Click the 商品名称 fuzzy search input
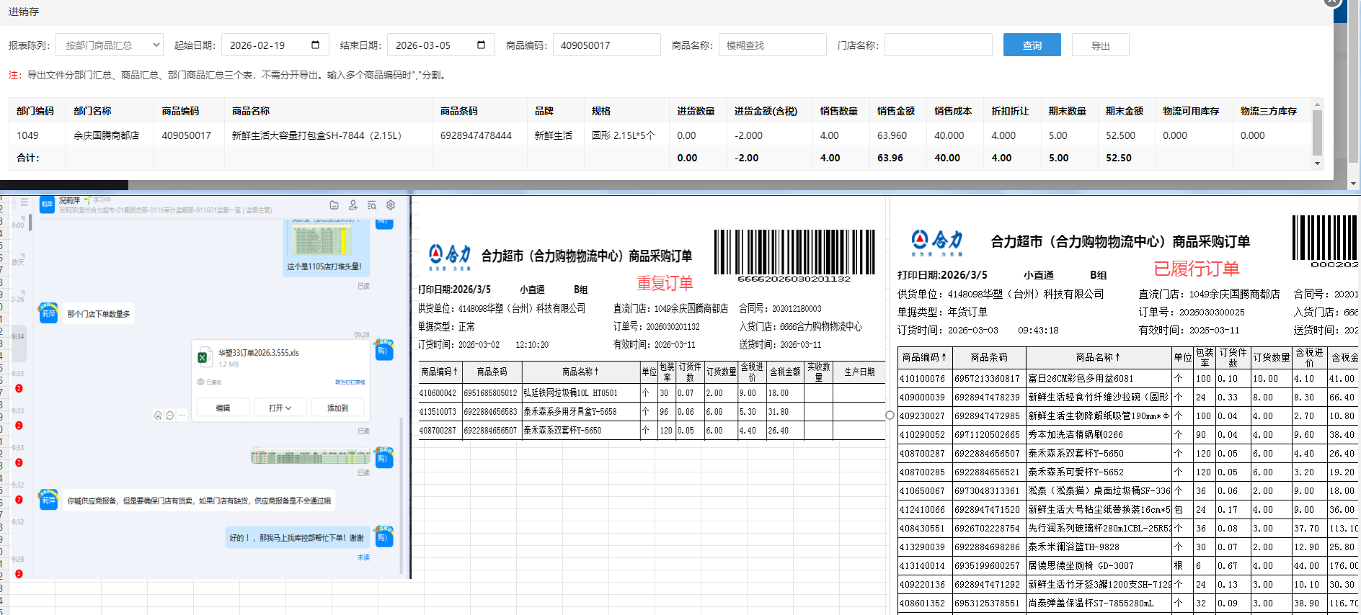This screenshot has height=615, width=1361. [x=772, y=45]
